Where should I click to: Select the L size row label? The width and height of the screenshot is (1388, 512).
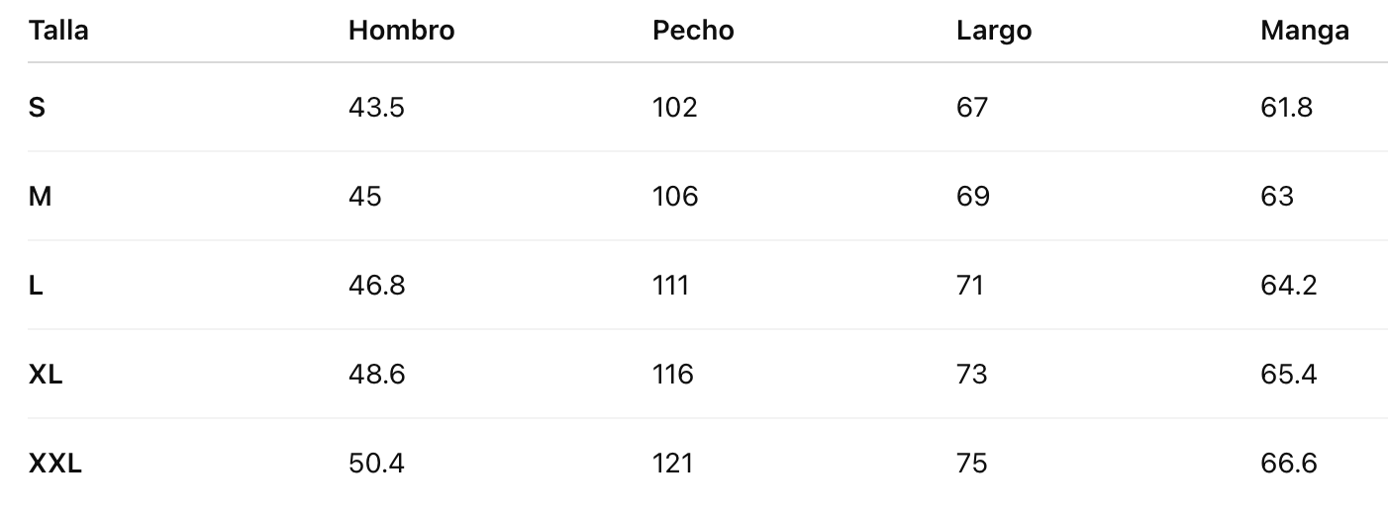36,285
